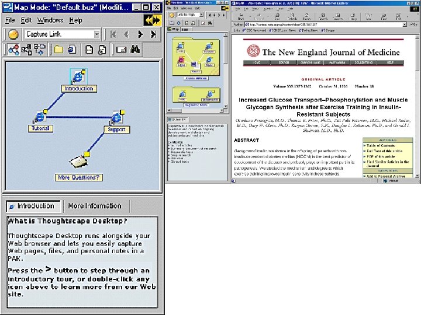Click the Journal Articles folder thumbnail
Screen dimensions: 421x315
[196, 57]
